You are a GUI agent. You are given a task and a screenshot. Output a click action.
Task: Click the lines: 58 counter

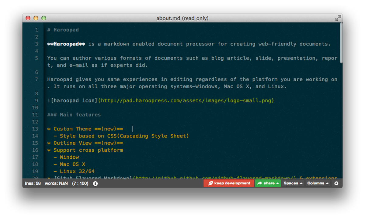(x=33, y=184)
